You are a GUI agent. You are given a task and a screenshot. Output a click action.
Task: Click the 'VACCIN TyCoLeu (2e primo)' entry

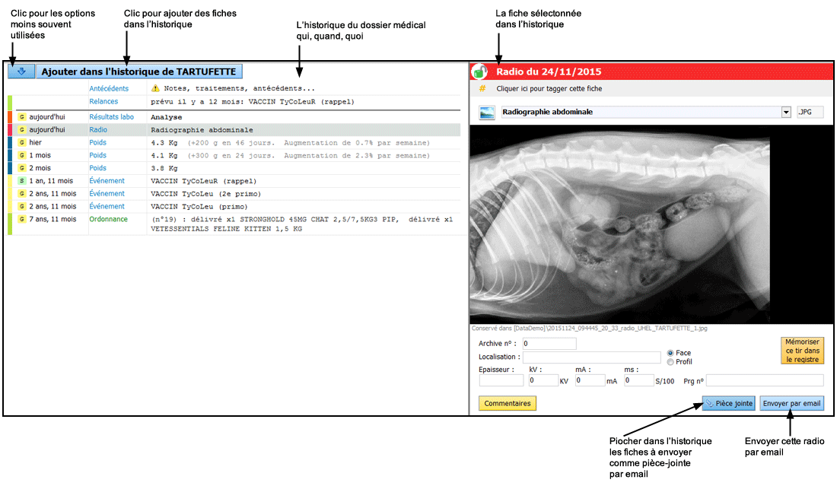[205, 194]
